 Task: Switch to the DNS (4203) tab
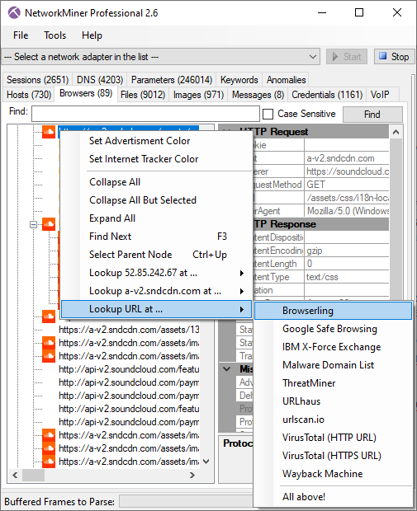pos(100,80)
